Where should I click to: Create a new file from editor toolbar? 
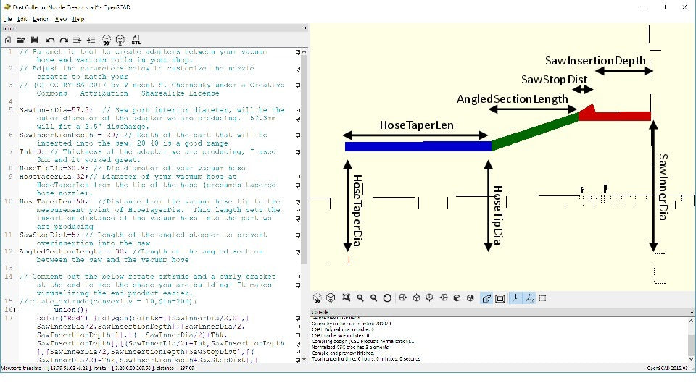coord(8,40)
